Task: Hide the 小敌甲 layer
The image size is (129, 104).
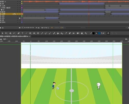Action: [x=18, y=14]
